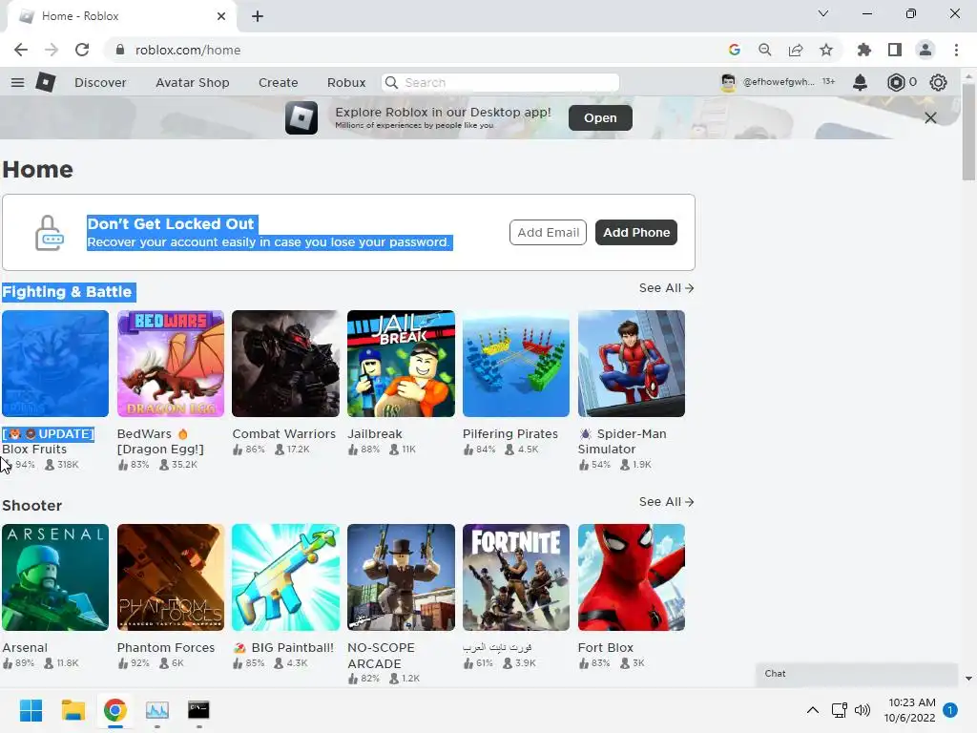Open the Robux page
This screenshot has width=977, height=733.
[x=346, y=82]
